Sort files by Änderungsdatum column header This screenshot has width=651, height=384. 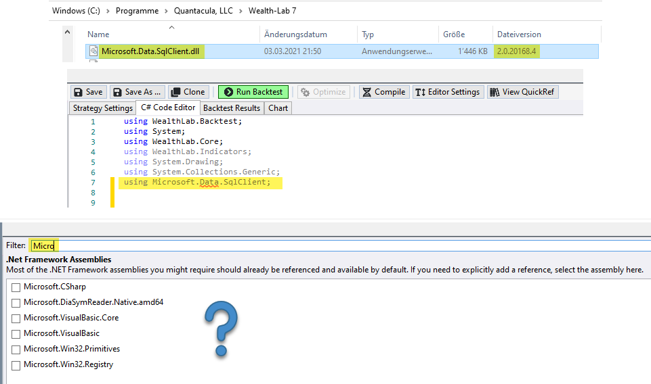tap(295, 34)
